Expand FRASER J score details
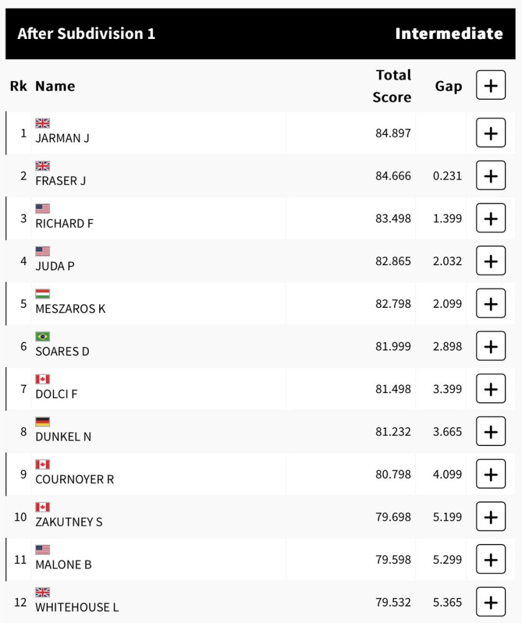 [x=490, y=176]
